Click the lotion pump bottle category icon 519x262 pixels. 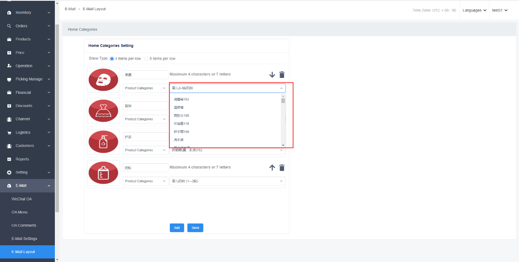[x=103, y=142]
